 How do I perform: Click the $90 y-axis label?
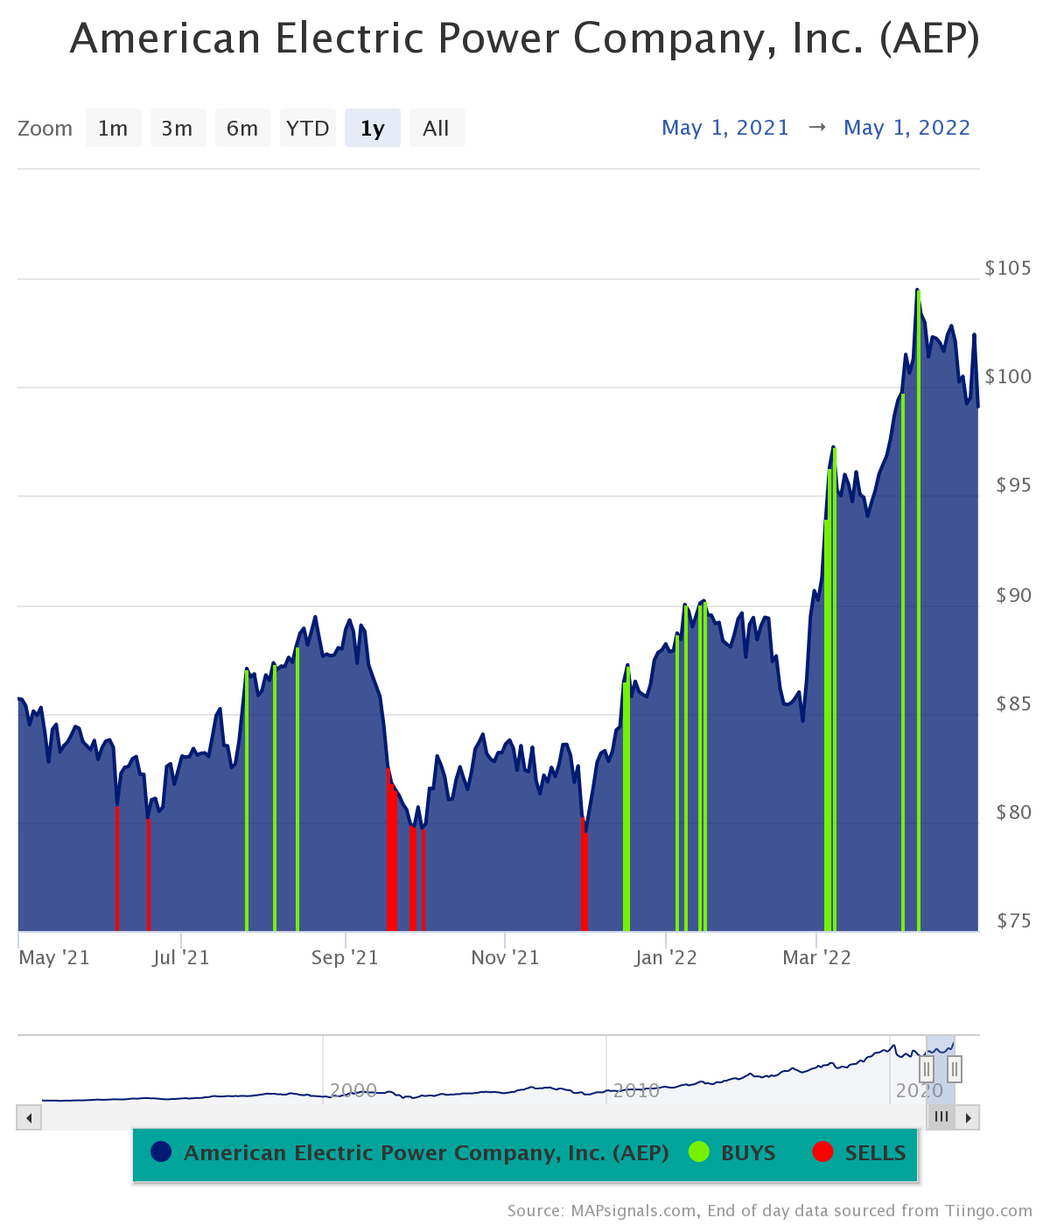click(x=1013, y=595)
